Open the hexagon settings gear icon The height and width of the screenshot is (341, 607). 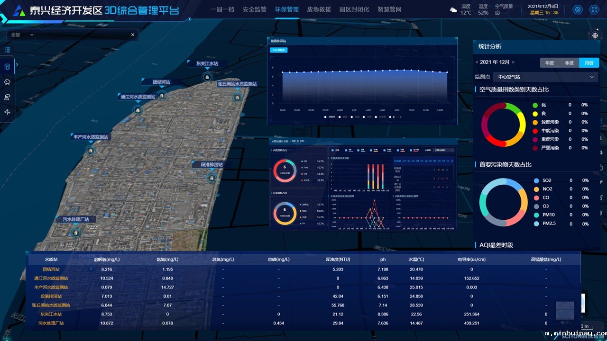pyautogui.click(x=578, y=9)
